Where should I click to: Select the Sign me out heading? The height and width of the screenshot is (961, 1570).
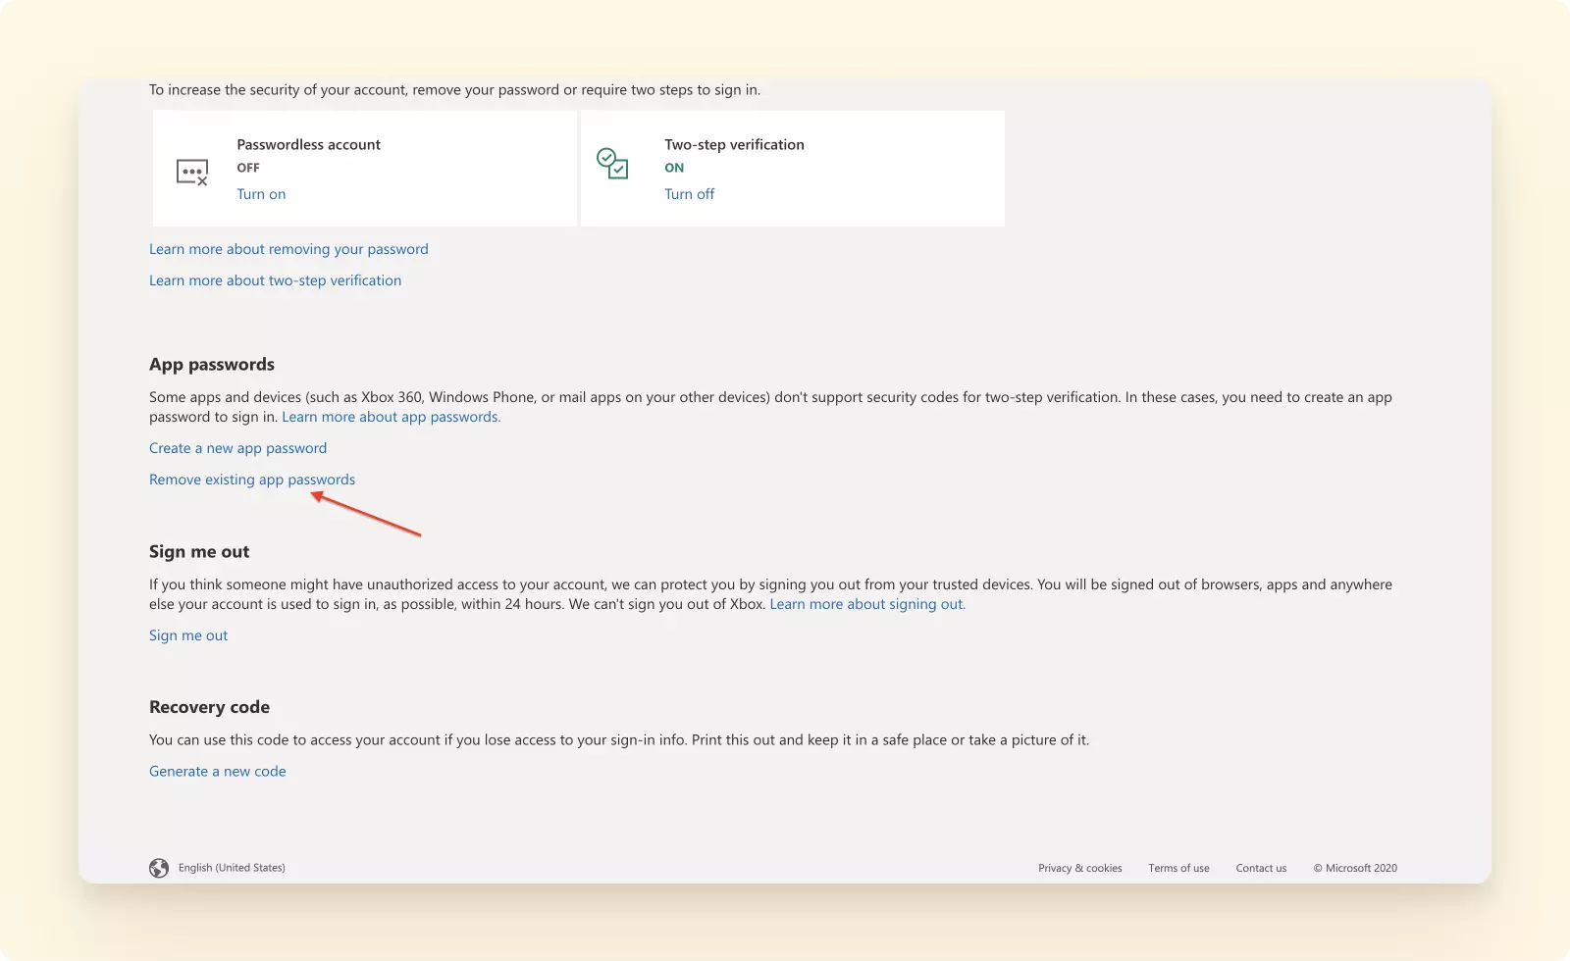(x=199, y=552)
